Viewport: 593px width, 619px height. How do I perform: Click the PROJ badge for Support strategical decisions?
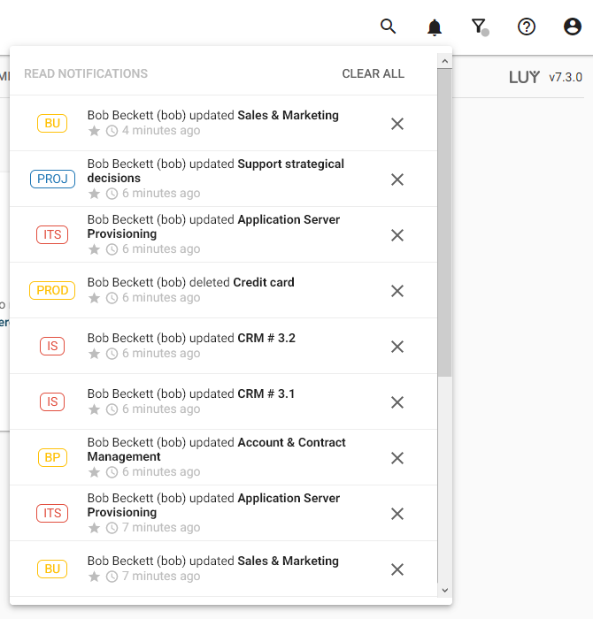[x=52, y=180]
